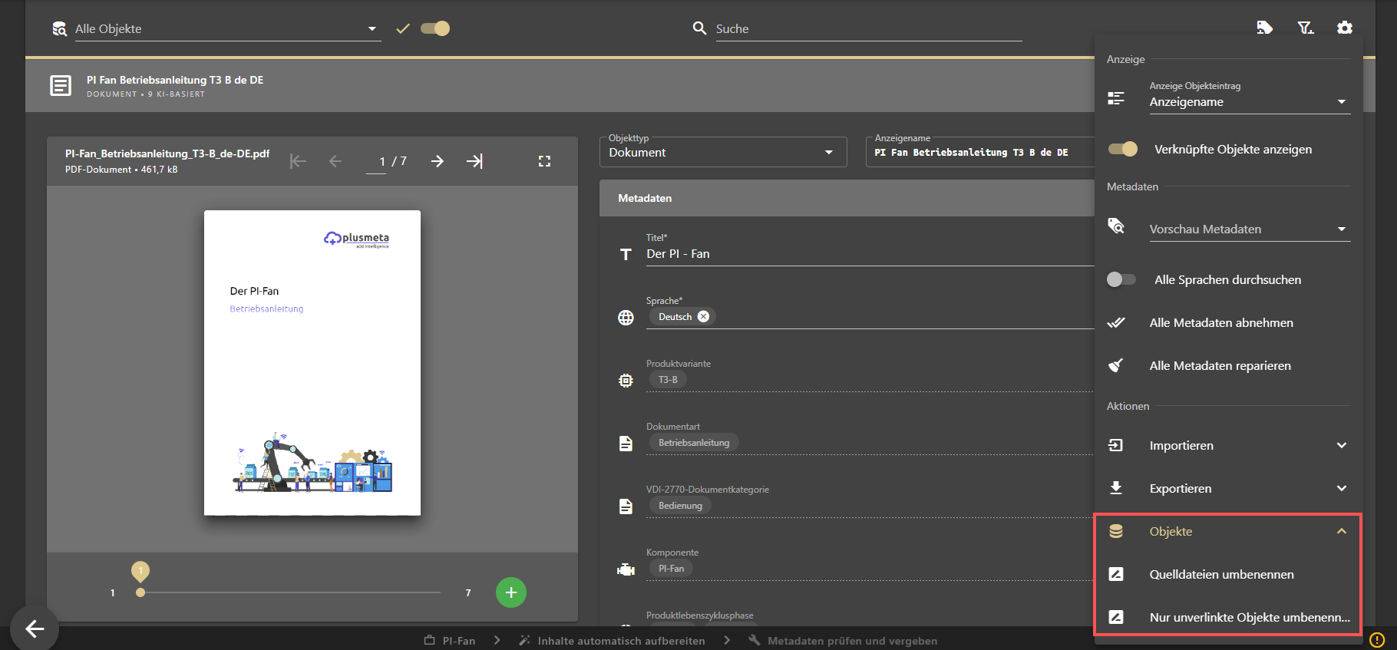Click the Dokumentart document icon
This screenshot has width=1397, height=650.
626,444
